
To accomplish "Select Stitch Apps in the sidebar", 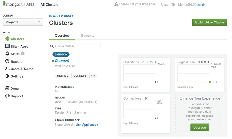I will [x=19, y=47].
